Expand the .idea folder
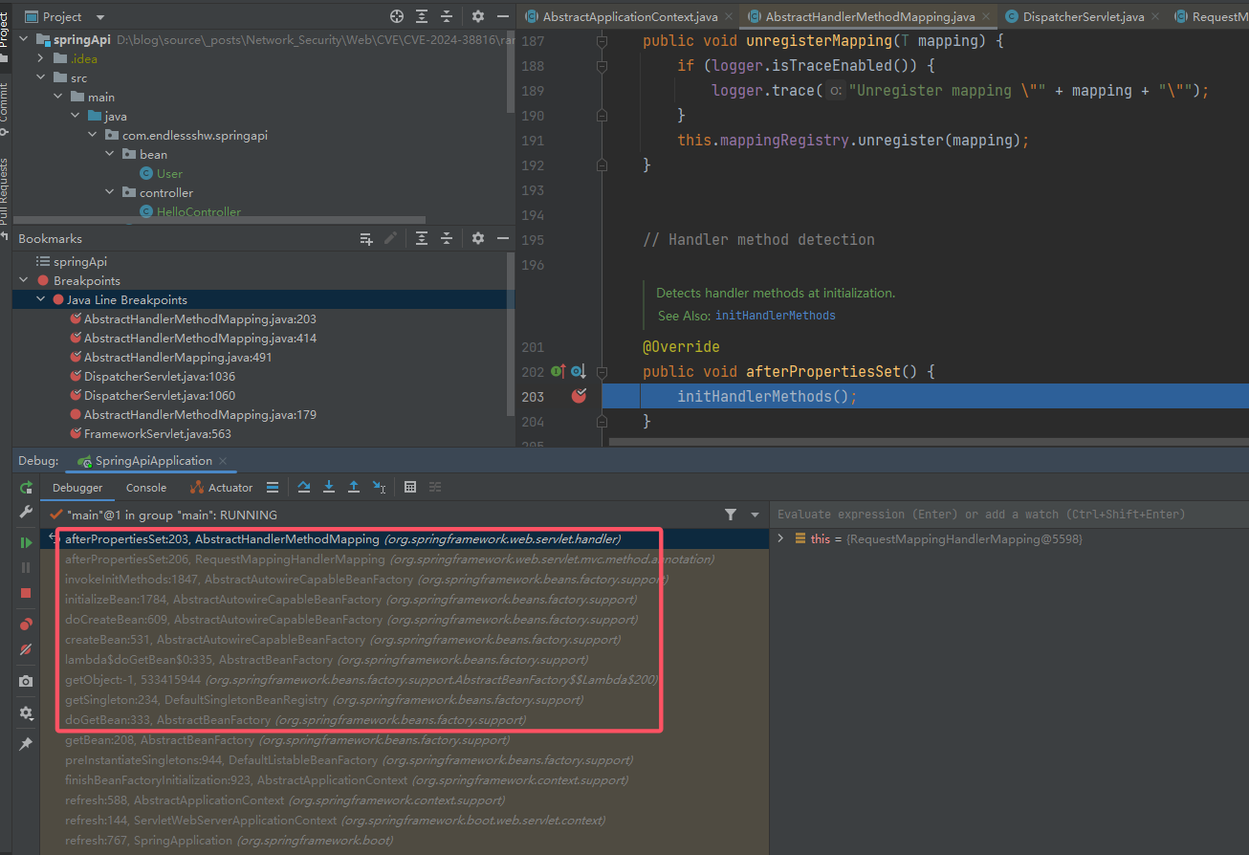This screenshot has height=855, width=1249. (40, 59)
